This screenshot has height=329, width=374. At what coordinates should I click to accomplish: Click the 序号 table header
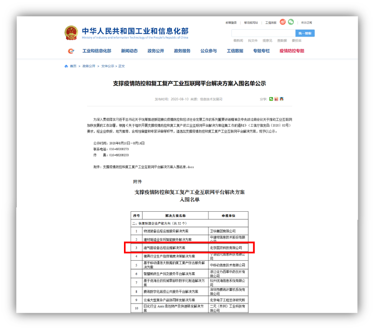136,215
